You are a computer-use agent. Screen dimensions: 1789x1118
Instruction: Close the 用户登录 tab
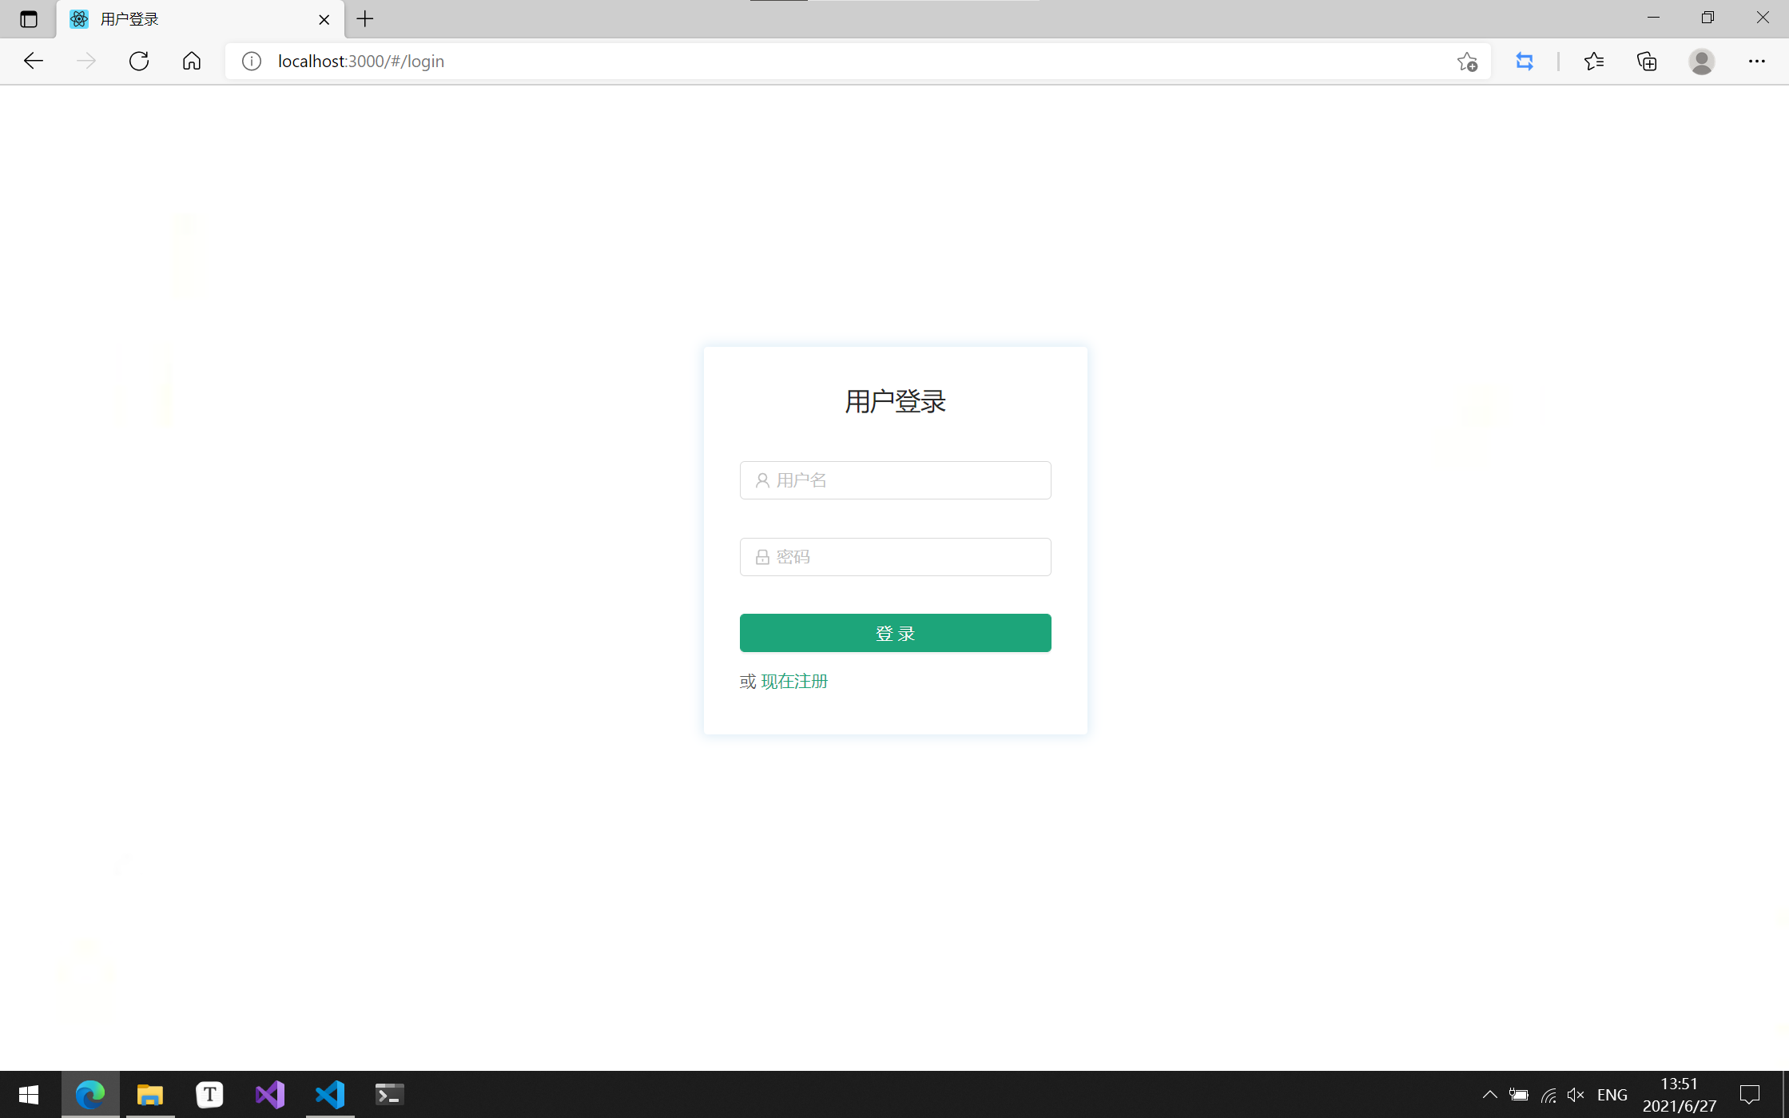tap(324, 19)
